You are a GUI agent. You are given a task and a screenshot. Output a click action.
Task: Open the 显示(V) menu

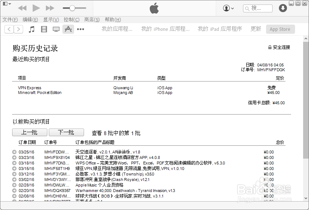coord(51,20)
